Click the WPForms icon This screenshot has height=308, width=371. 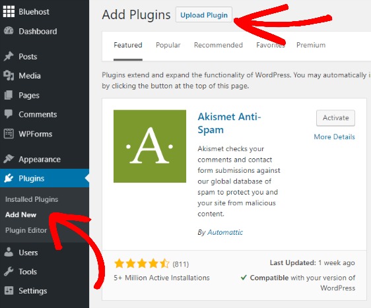click(9, 134)
